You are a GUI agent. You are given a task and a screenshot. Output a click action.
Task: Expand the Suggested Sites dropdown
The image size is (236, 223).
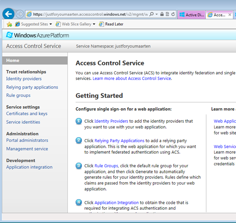pos(51,24)
